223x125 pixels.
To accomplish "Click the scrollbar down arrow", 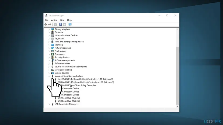I will [x=177, y=106].
